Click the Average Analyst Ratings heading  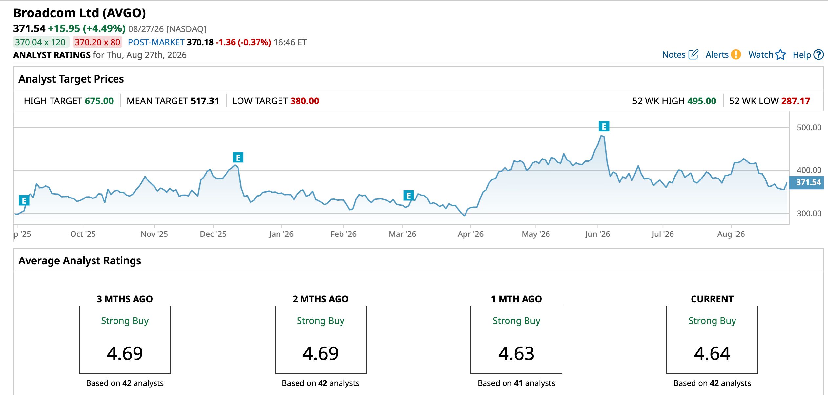click(x=80, y=261)
